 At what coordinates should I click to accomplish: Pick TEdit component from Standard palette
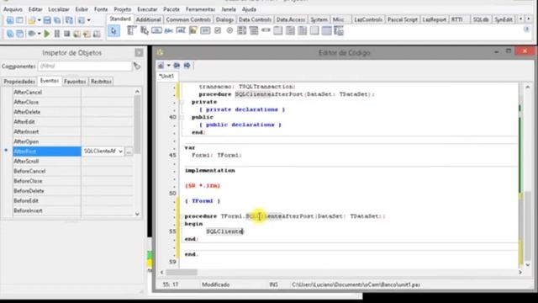pyautogui.click(x=181, y=31)
